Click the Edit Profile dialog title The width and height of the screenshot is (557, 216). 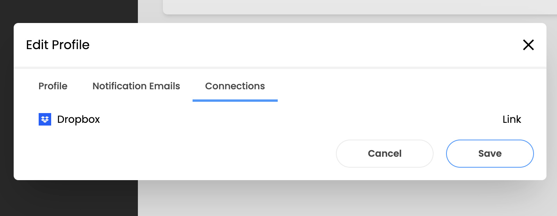pyautogui.click(x=58, y=45)
